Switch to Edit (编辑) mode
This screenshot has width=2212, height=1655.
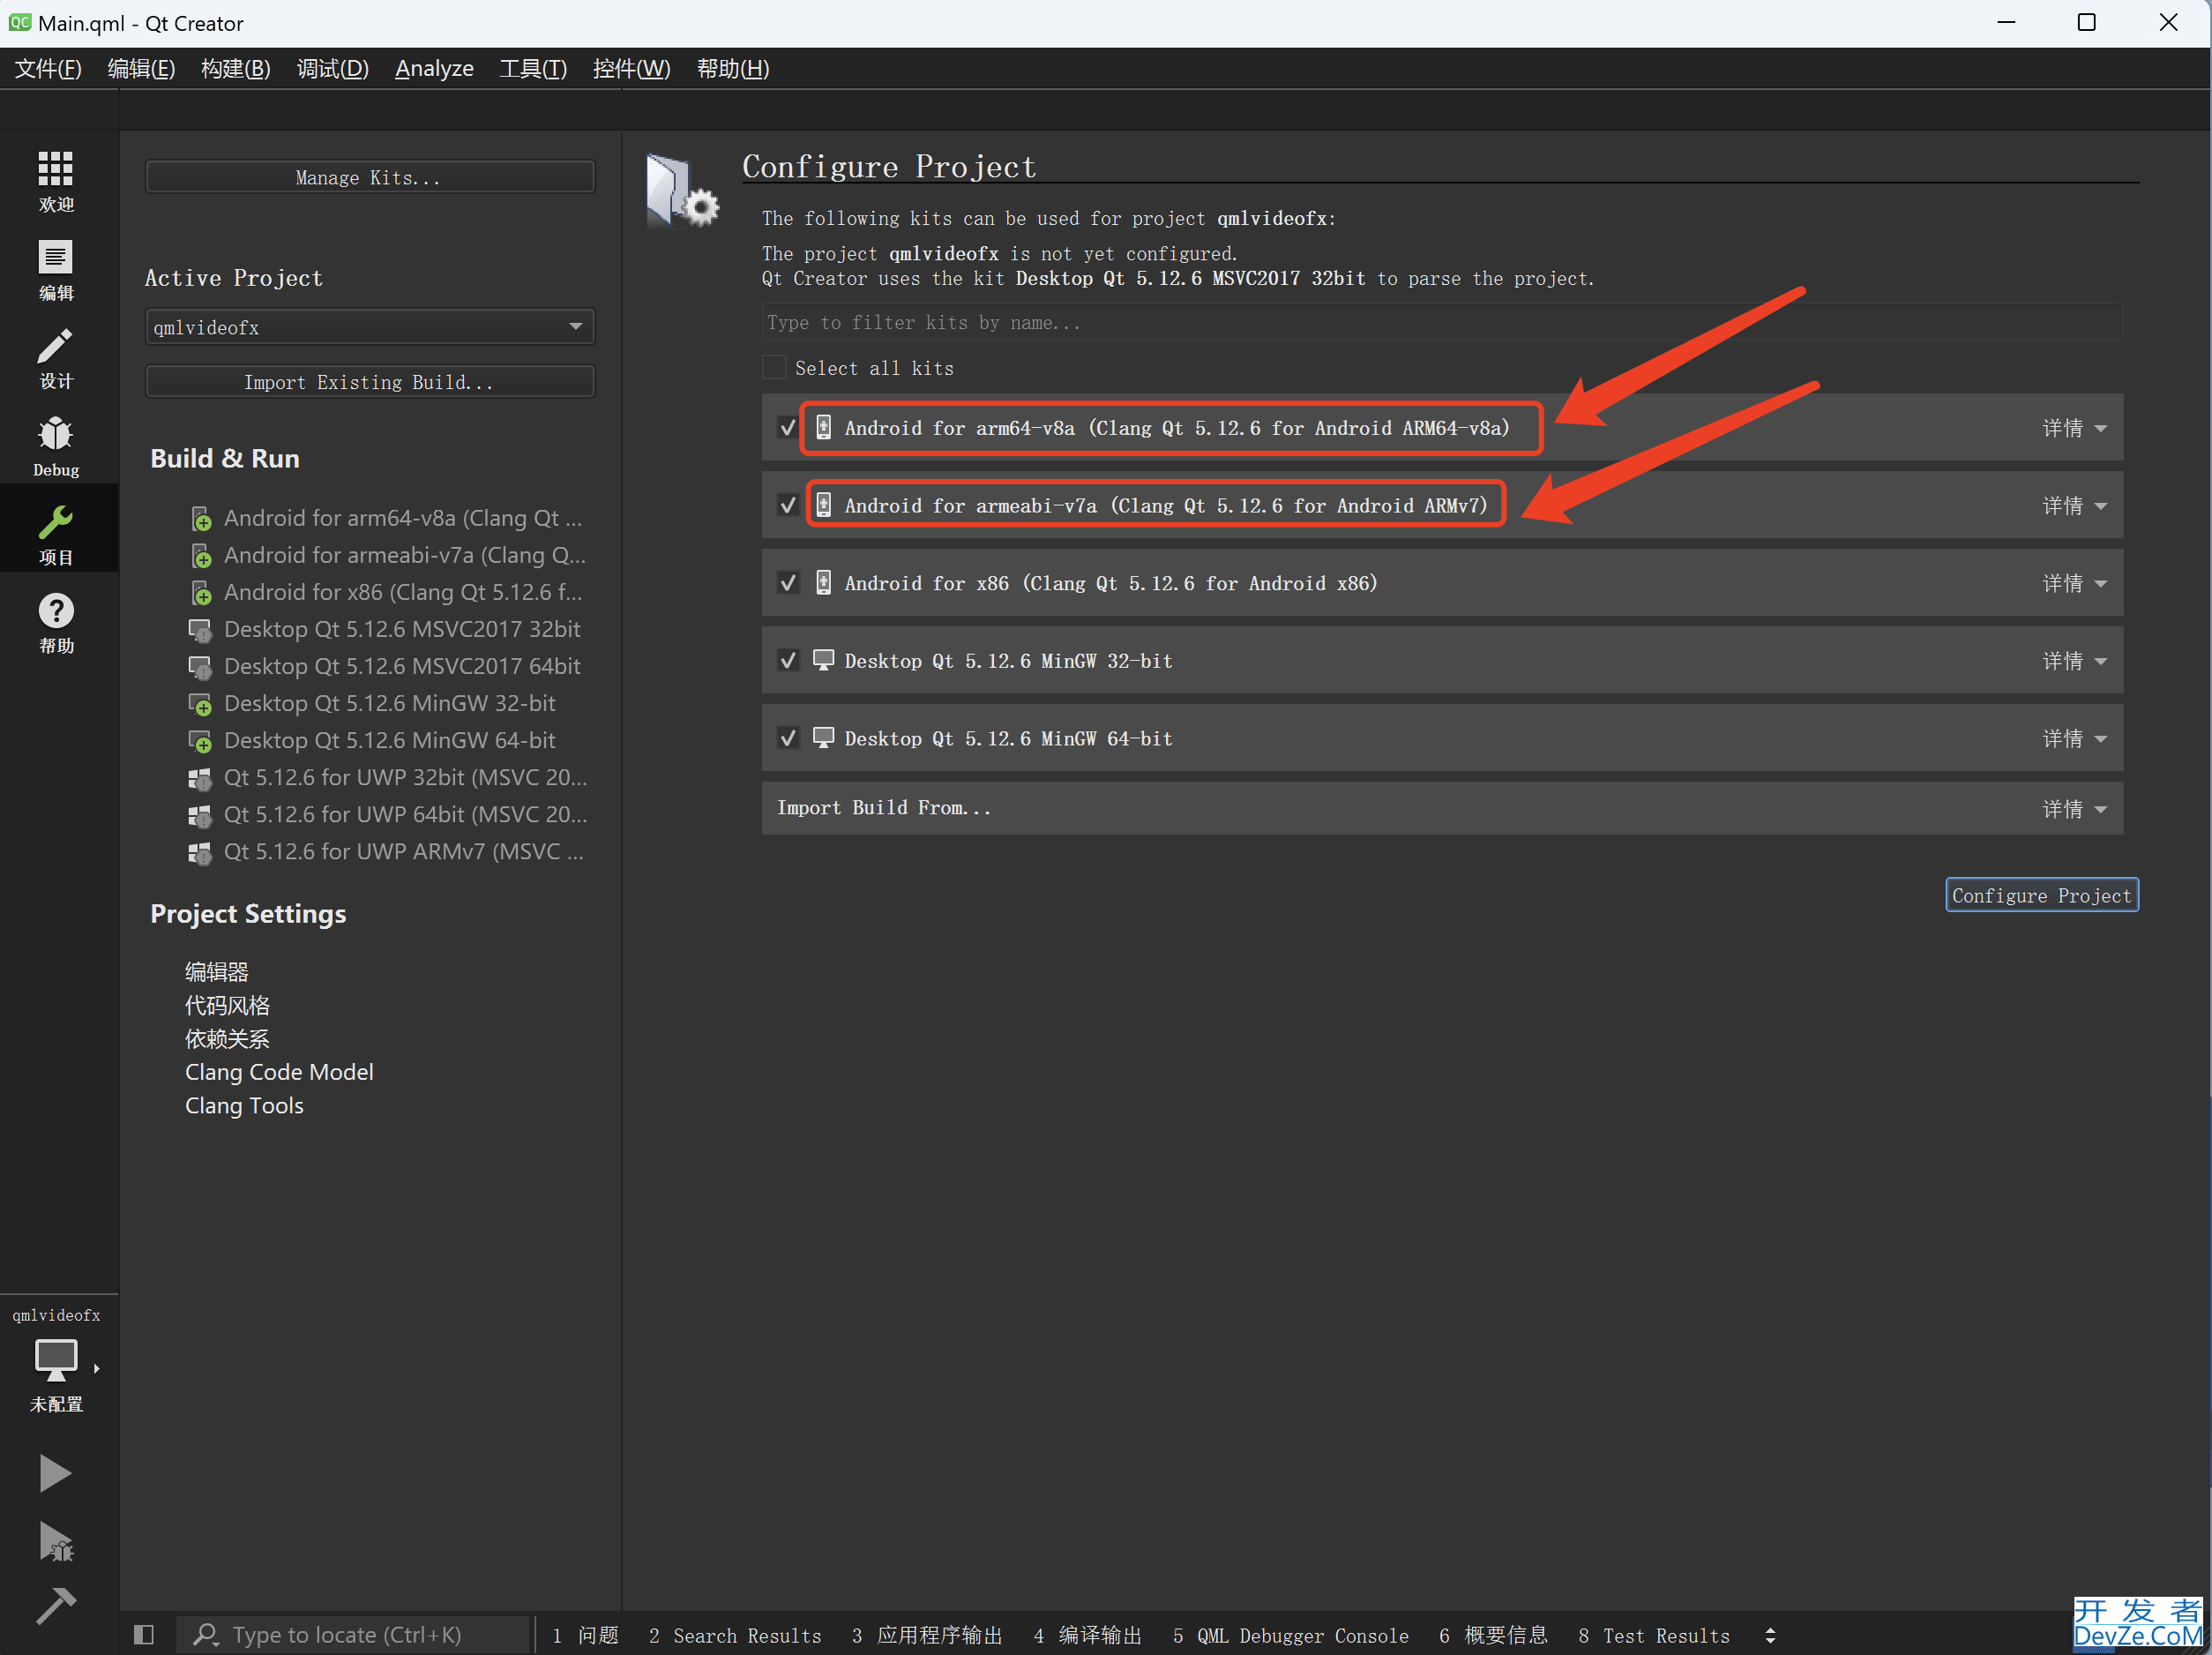point(56,270)
